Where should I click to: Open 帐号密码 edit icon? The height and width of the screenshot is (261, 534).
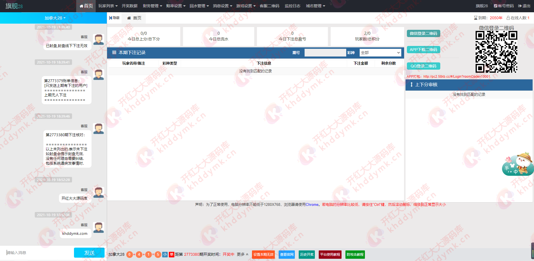click(496, 6)
